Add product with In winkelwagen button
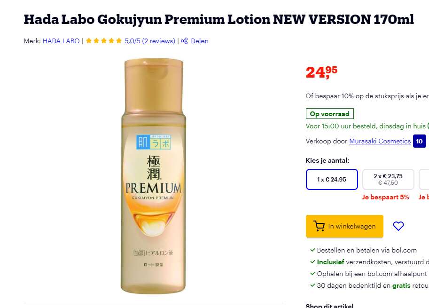 tap(344, 226)
